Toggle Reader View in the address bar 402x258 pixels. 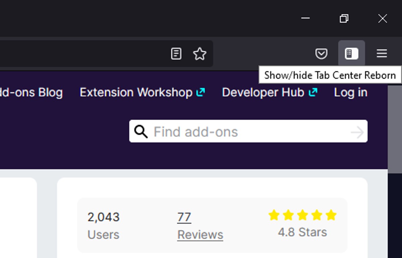pos(176,53)
